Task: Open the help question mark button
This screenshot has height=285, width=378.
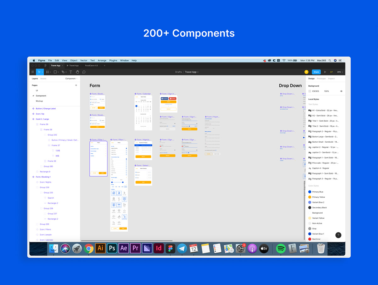Action: (x=338, y=235)
